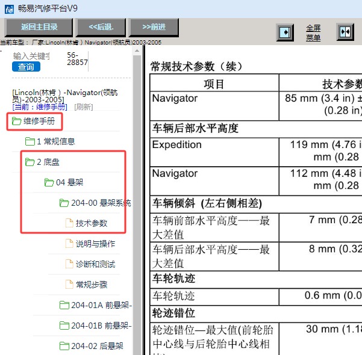Open the 说明与操作 tree entry
The width and height of the screenshot is (362, 355).
(x=95, y=244)
